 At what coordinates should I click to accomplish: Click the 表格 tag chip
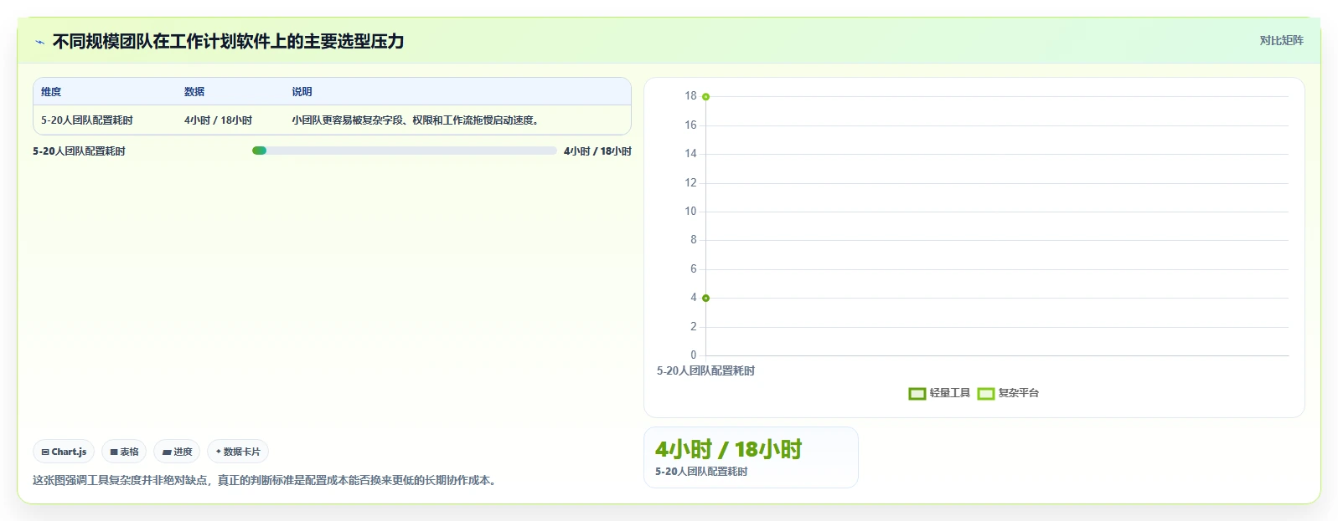point(124,452)
